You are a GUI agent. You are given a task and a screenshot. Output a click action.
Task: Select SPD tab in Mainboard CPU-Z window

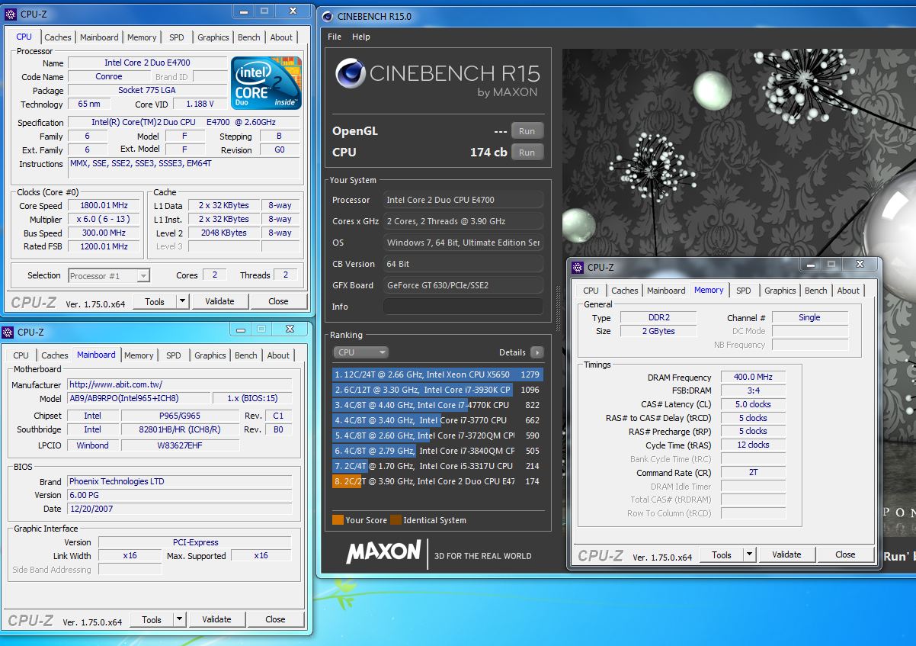point(174,355)
